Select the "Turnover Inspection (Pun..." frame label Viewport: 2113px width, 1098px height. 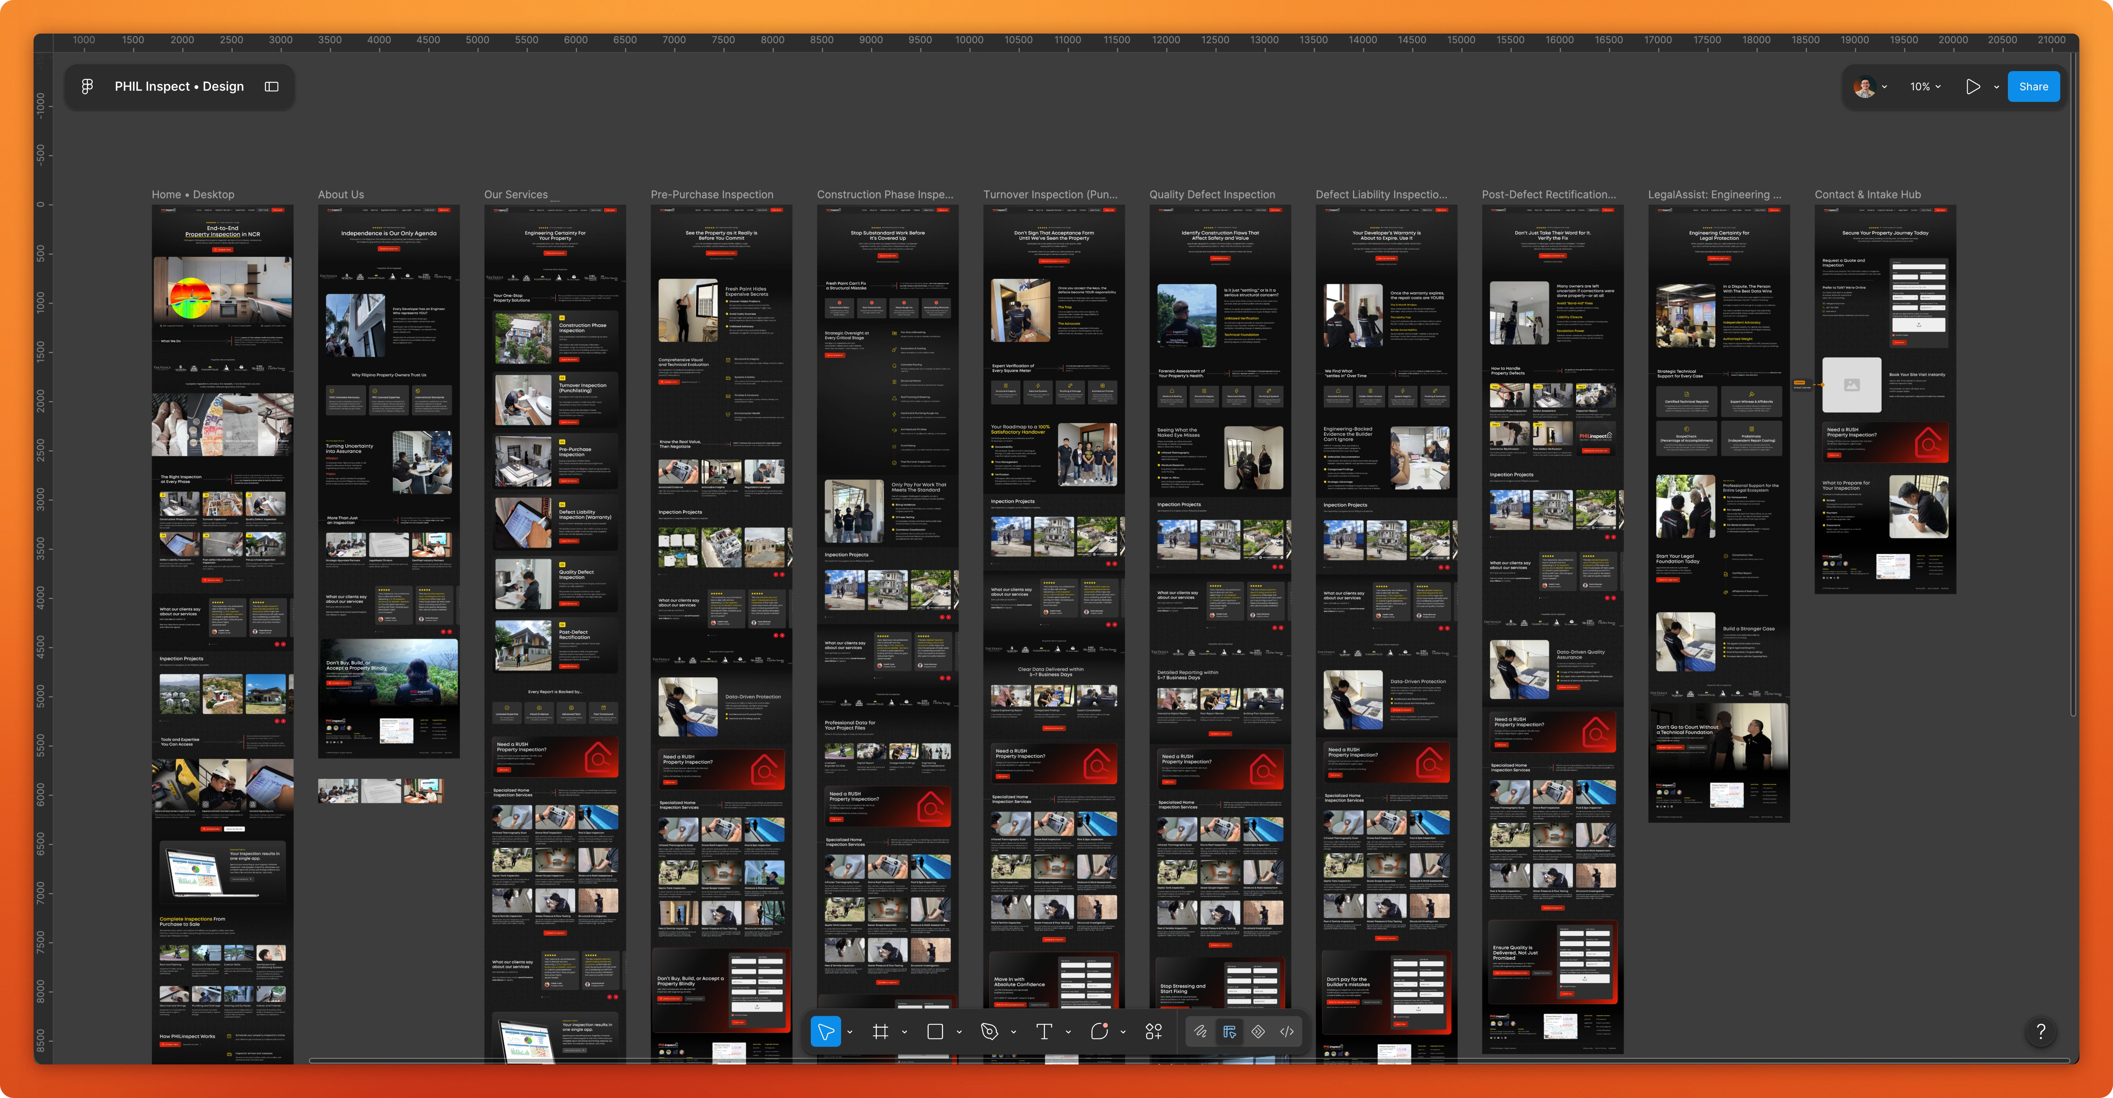(1051, 194)
